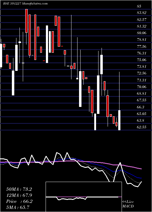Image resolution: width=152 pixels, height=212 pixels.
Task: Click the 76.31 price axis label
Action: coord(142,53)
